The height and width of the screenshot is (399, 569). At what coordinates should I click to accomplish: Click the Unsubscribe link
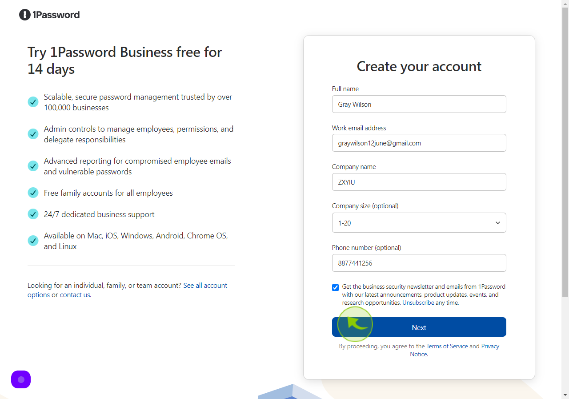click(418, 303)
